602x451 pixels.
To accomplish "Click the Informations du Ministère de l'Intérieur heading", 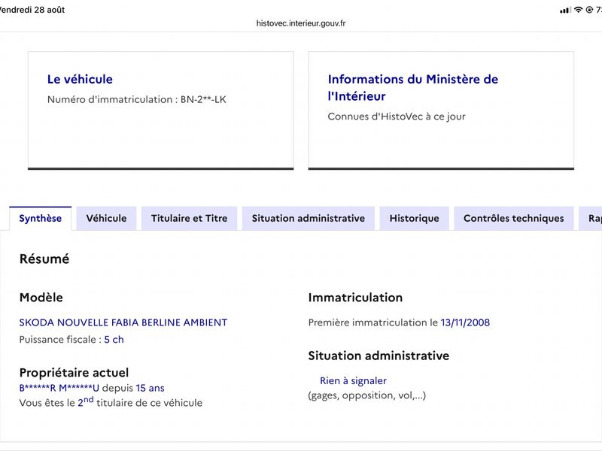I will point(413,87).
